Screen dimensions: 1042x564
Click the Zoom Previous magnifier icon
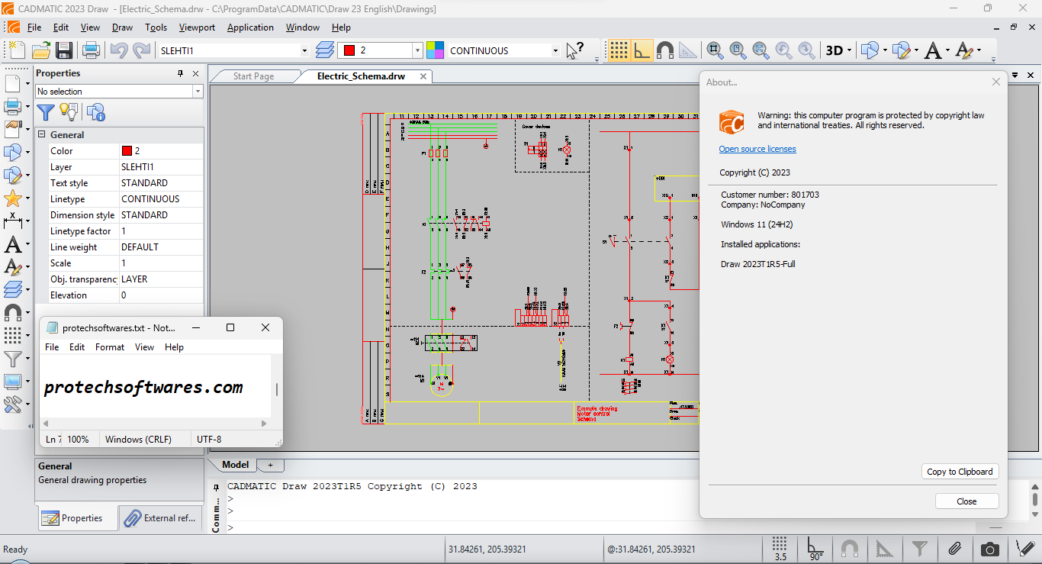[x=783, y=50]
